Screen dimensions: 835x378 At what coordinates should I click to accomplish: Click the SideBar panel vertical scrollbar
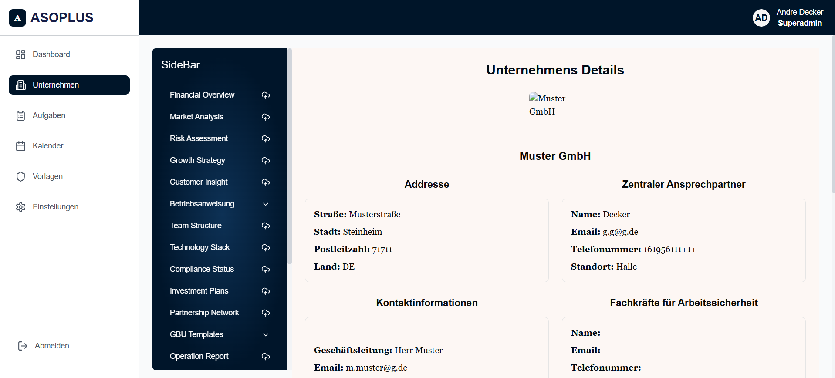pos(290,157)
